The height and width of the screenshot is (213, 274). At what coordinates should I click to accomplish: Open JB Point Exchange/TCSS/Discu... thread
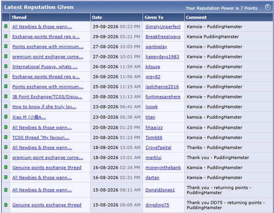click(x=47, y=97)
